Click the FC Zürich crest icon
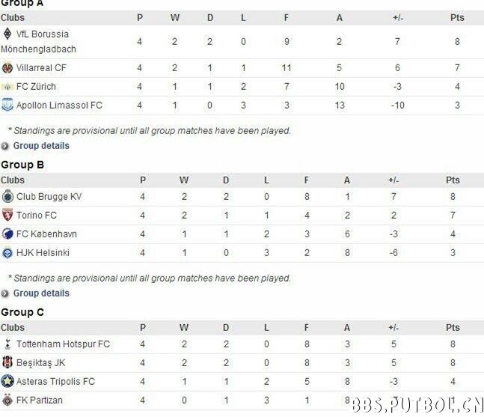 pyautogui.click(x=7, y=87)
